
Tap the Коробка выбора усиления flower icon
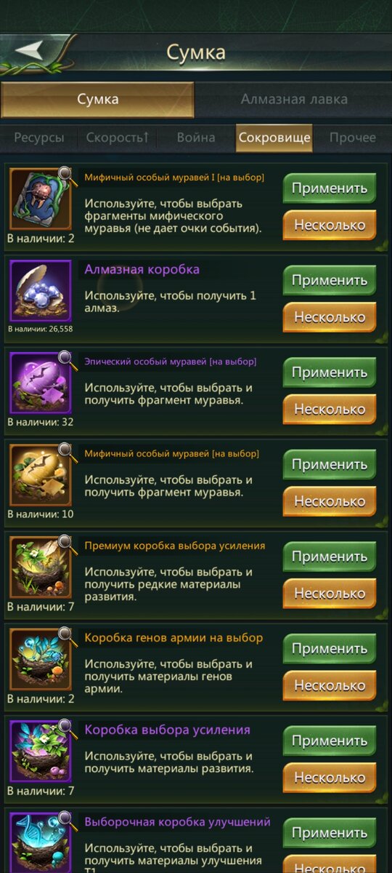41,751
